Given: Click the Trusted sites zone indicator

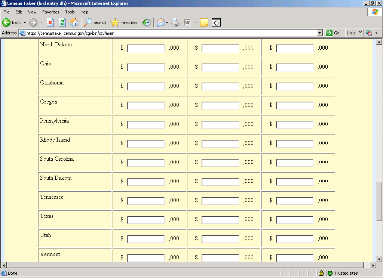Looking at the screenshot, I should (343, 273).
